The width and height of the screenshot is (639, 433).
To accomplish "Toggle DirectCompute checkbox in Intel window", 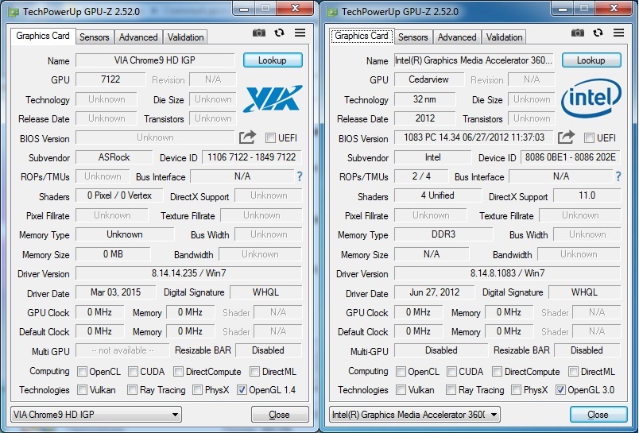I will coord(497,372).
